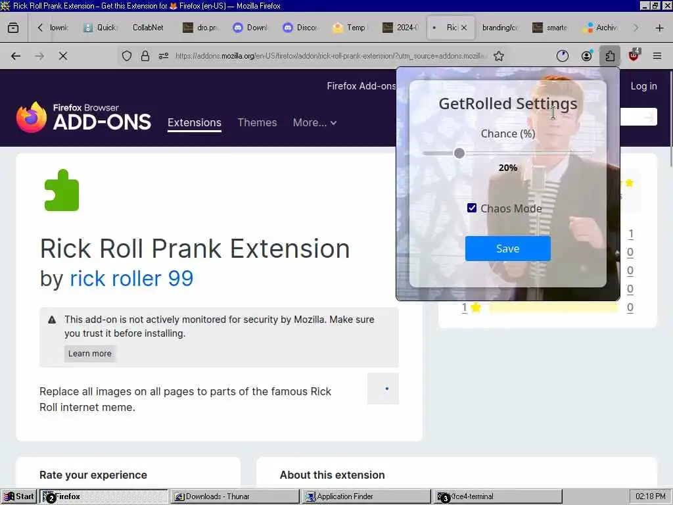Switch to the branding tab
The height and width of the screenshot is (505, 673).
tap(499, 28)
